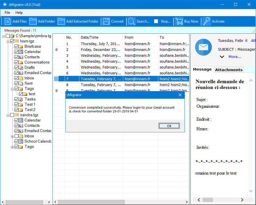Click the Stop square icon
Screen dimensions: 256x205
click(156, 21)
